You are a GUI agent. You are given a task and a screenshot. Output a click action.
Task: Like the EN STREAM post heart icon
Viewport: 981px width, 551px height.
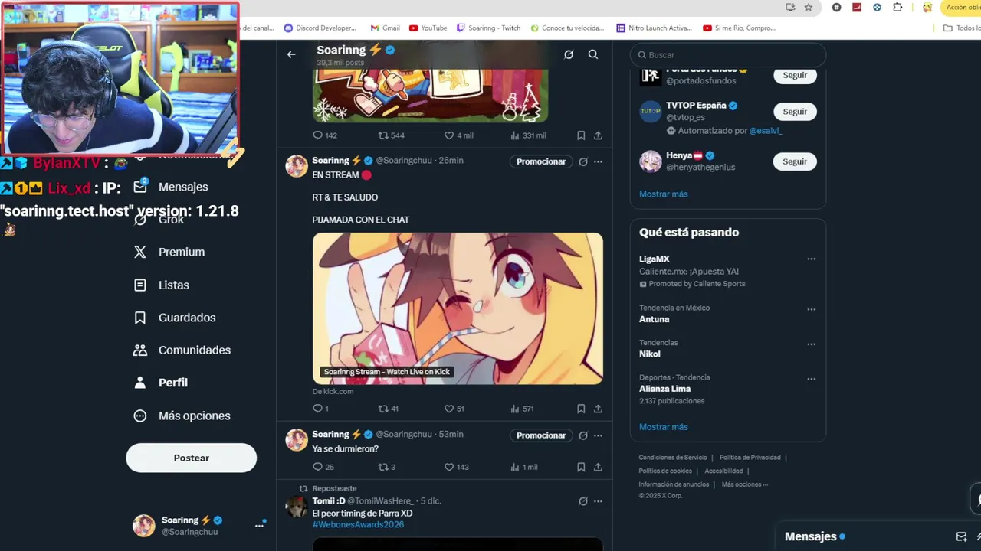pos(450,409)
